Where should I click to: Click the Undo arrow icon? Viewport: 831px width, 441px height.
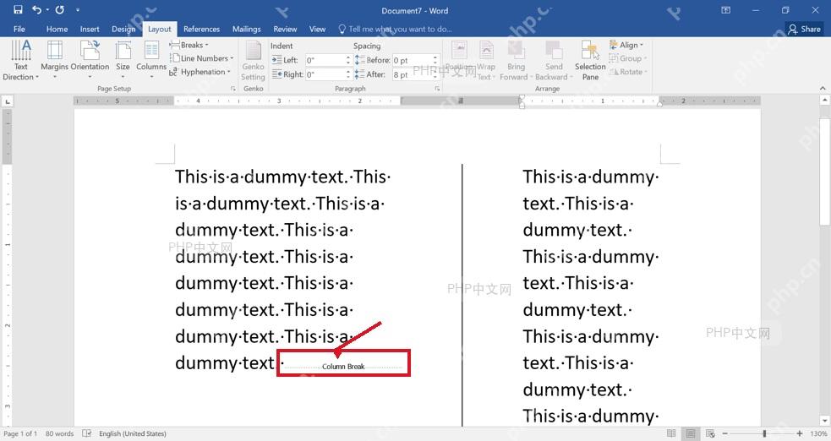36,9
